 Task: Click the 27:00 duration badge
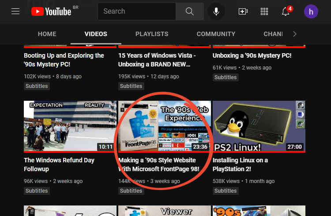point(294,146)
